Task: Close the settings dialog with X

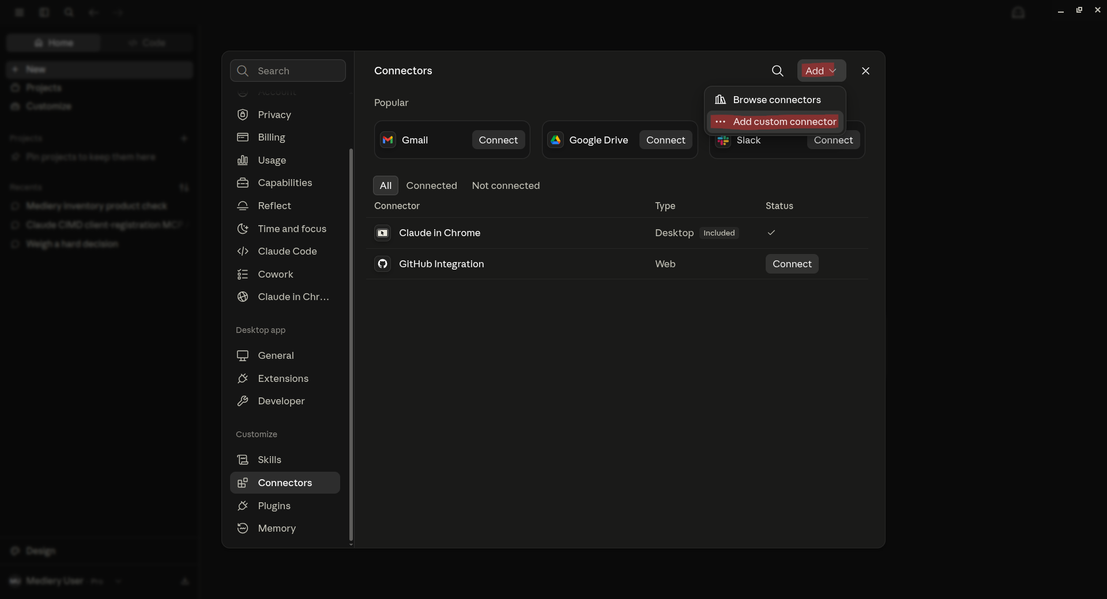Action: [x=865, y=71]
